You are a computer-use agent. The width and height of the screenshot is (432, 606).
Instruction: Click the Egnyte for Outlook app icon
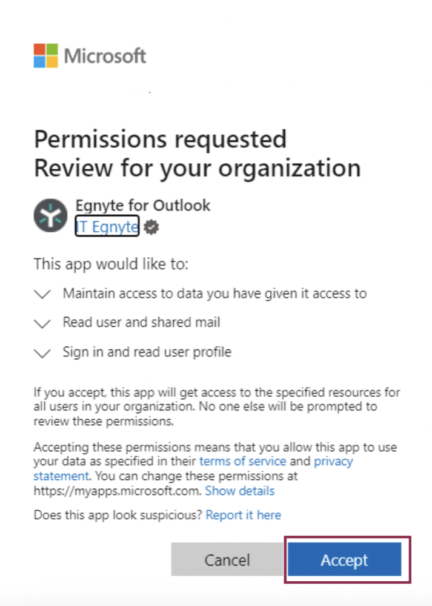tap(51, 215)
